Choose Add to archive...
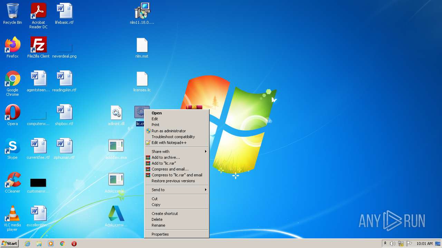This screenshot has width=442, height=248. [x=177, y=157]
